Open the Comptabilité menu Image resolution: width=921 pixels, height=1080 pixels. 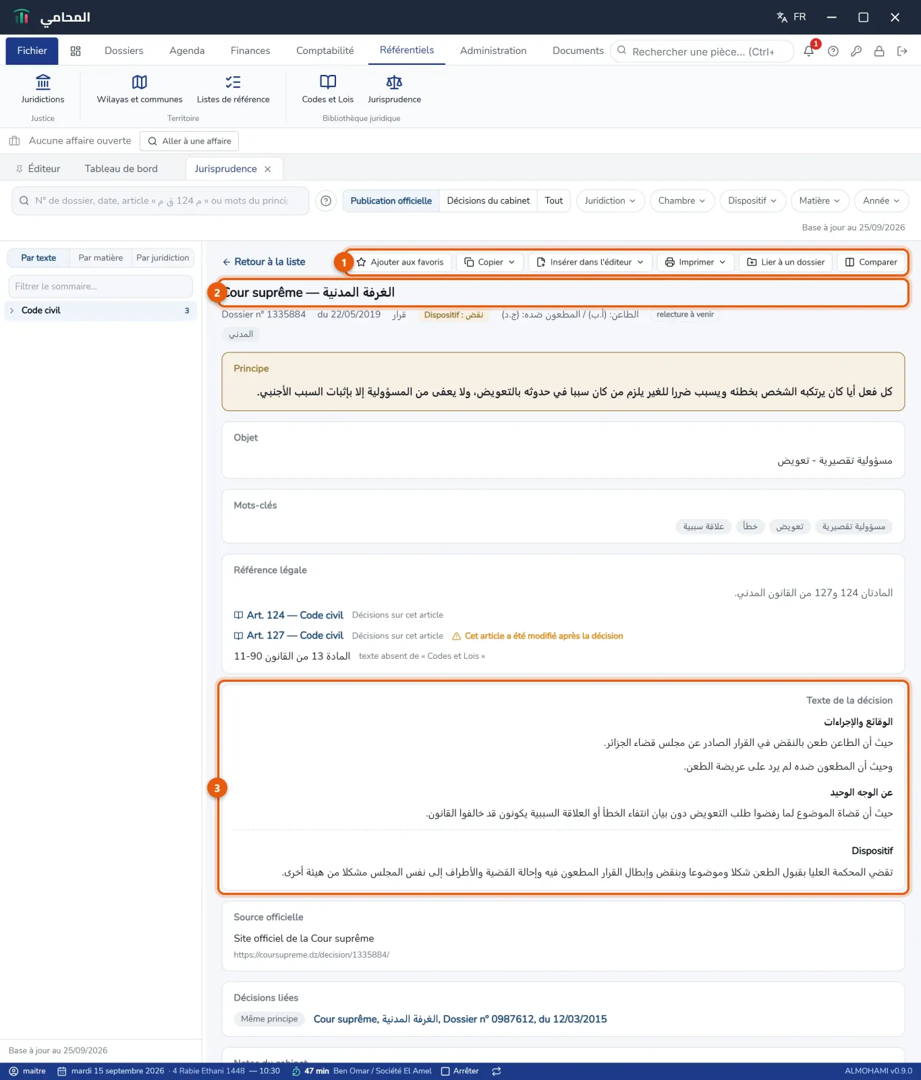tap(325, 51)
